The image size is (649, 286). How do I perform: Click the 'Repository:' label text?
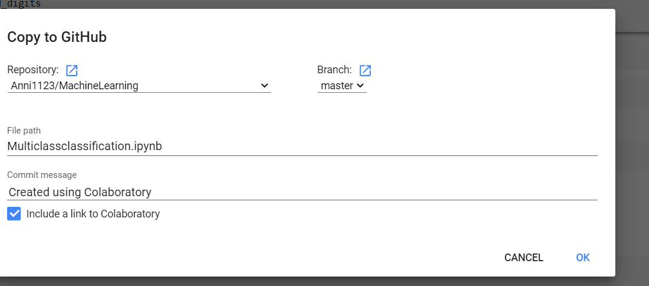(33, 70)
